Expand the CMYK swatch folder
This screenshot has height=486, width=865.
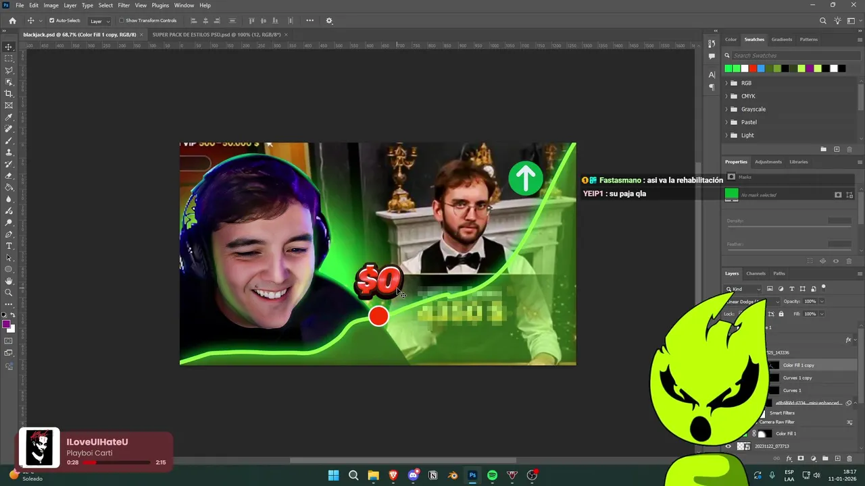pos(726,96)
